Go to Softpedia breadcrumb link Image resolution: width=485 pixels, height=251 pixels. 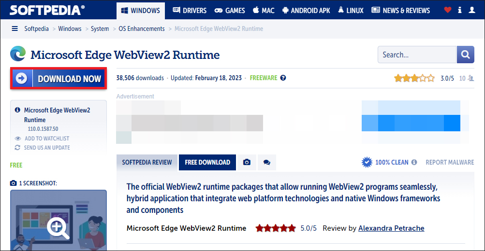36,28
